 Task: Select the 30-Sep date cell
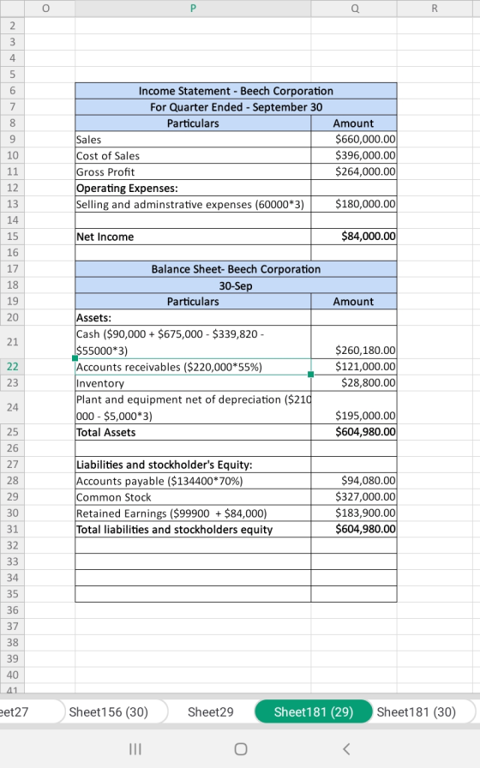236,285
